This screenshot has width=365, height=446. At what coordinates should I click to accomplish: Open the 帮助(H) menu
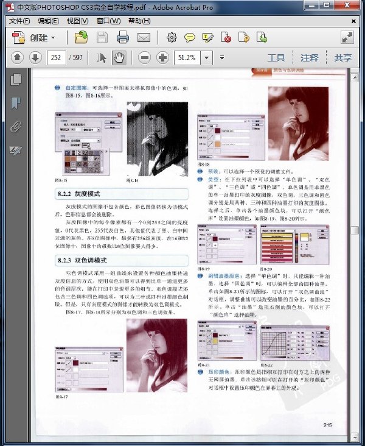pos(139,21)
